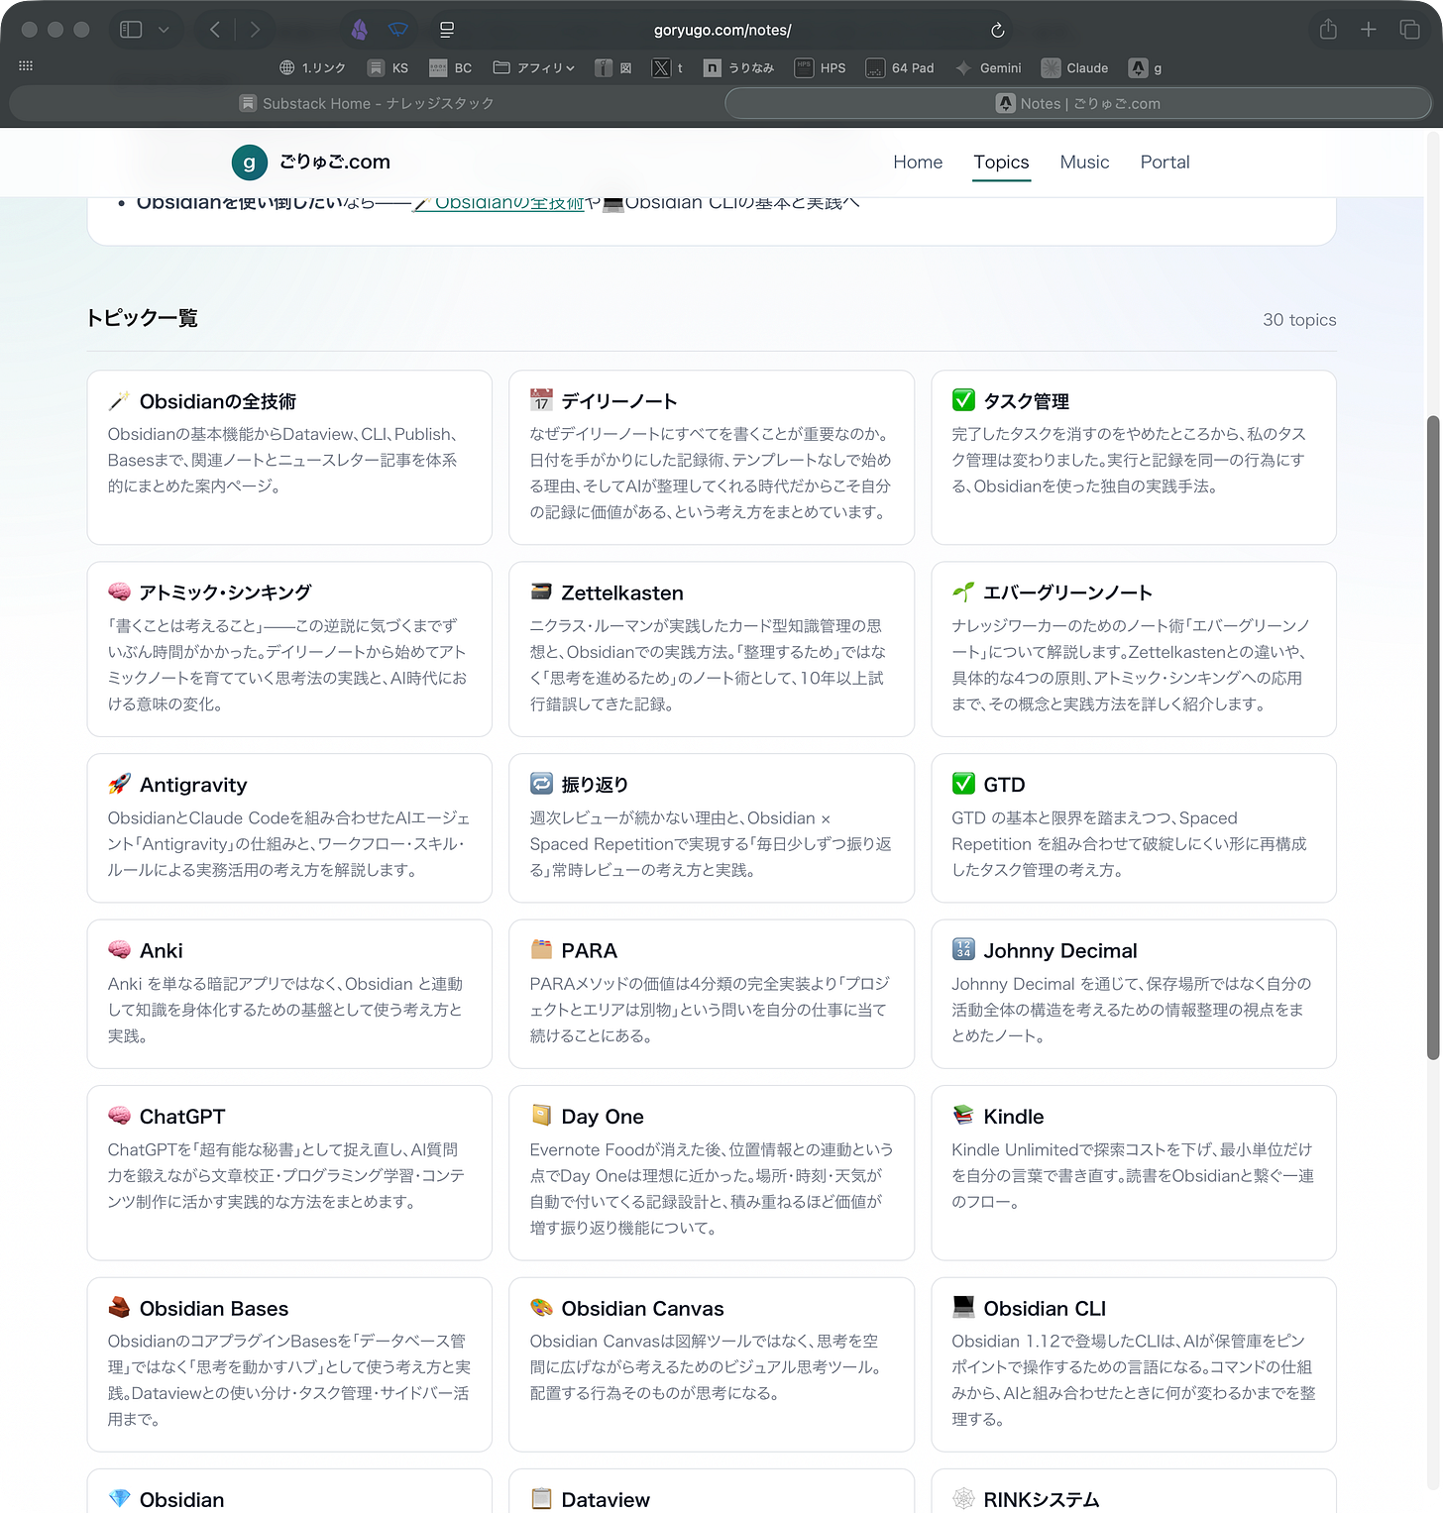Click the goryugo.com/notes/ address field
Image resolution: width=1443 pixels, height=1513 pixels.
[x=722, y=30]
